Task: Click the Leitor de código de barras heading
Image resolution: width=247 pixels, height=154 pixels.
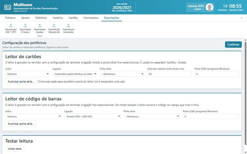Action: pos(33,99)
